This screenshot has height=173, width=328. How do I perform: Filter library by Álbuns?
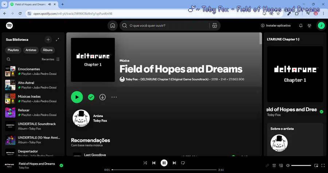pyautogui.click(x=48, y=50)
